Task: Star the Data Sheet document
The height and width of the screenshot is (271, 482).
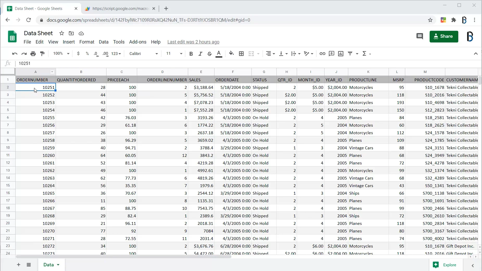Action: 62,33
